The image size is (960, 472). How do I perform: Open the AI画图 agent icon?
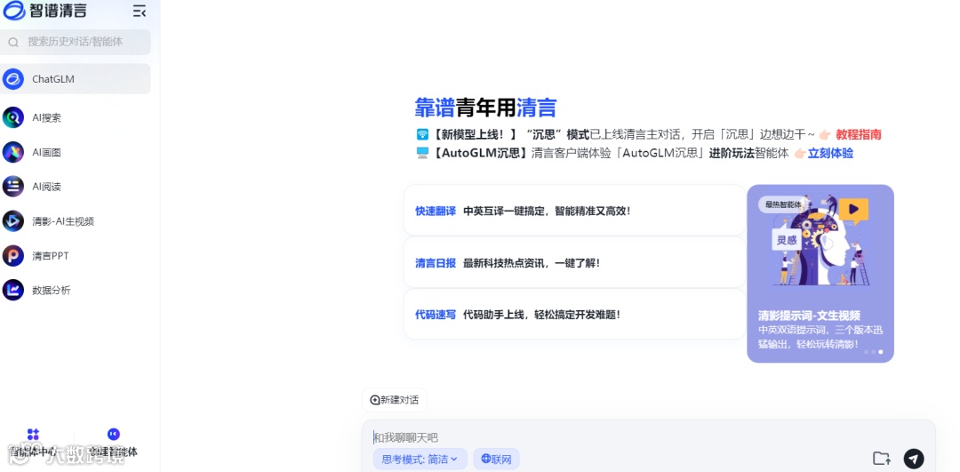pyautogui.click(x=12, y=152)
